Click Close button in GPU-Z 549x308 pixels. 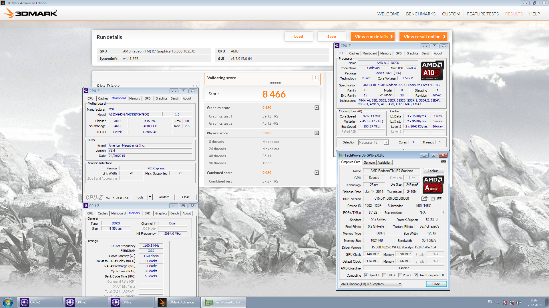point(436,284)
